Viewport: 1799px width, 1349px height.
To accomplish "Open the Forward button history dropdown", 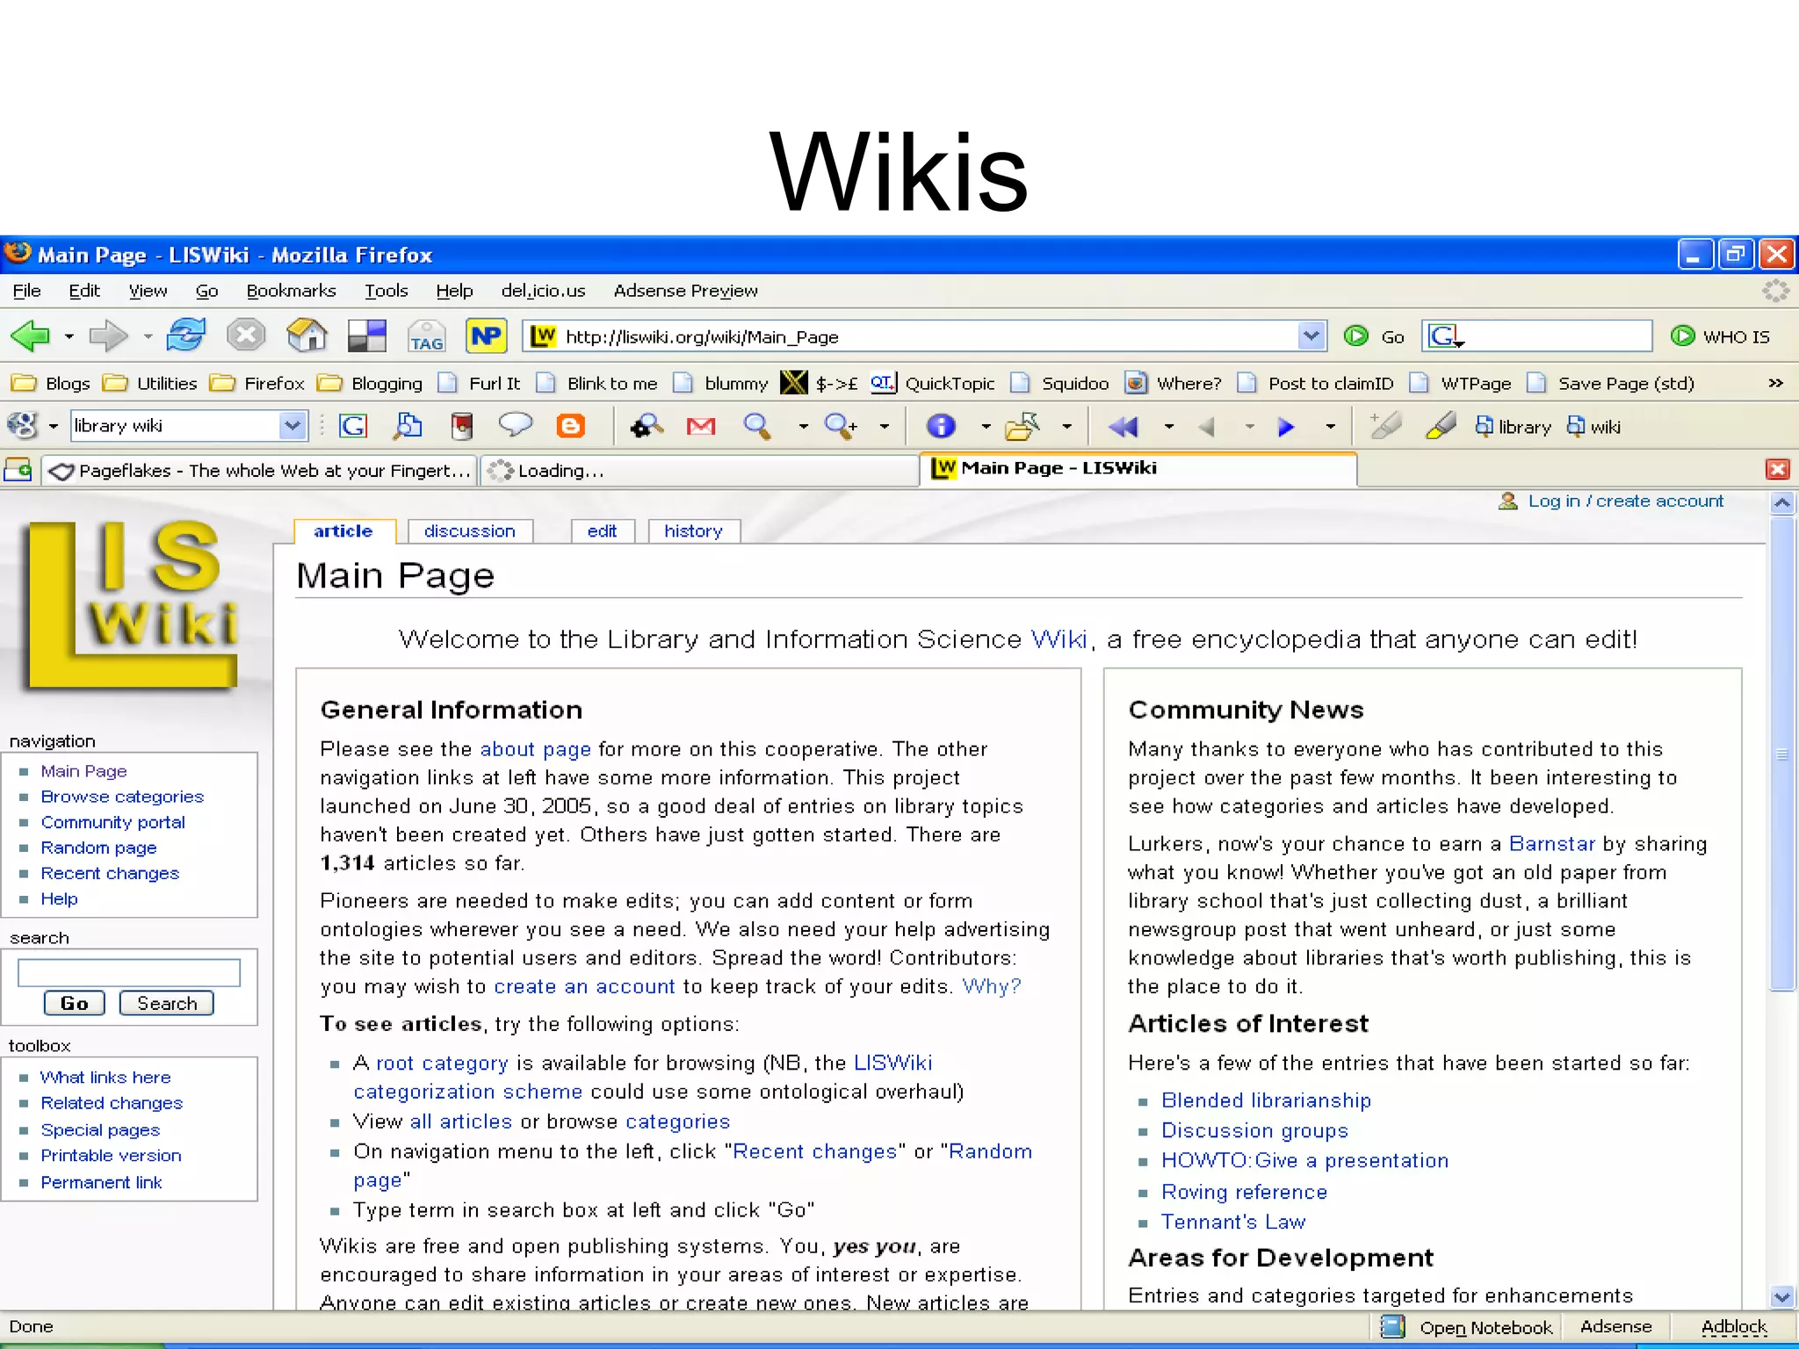I will [x=148, y=336].
